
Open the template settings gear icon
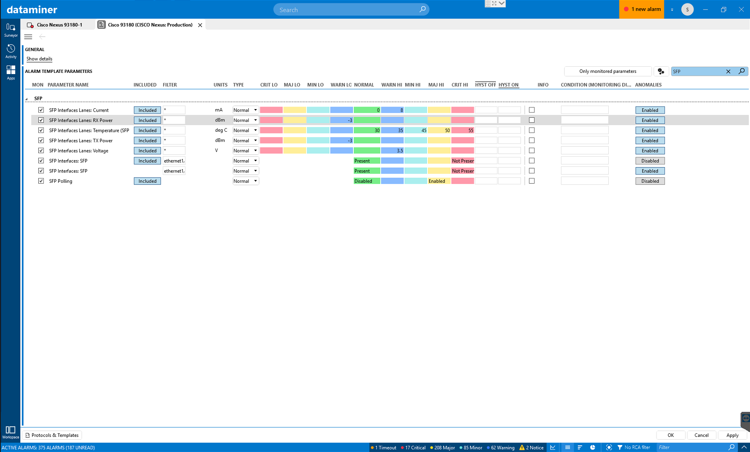pyautogui.click(x=661, y=71)
